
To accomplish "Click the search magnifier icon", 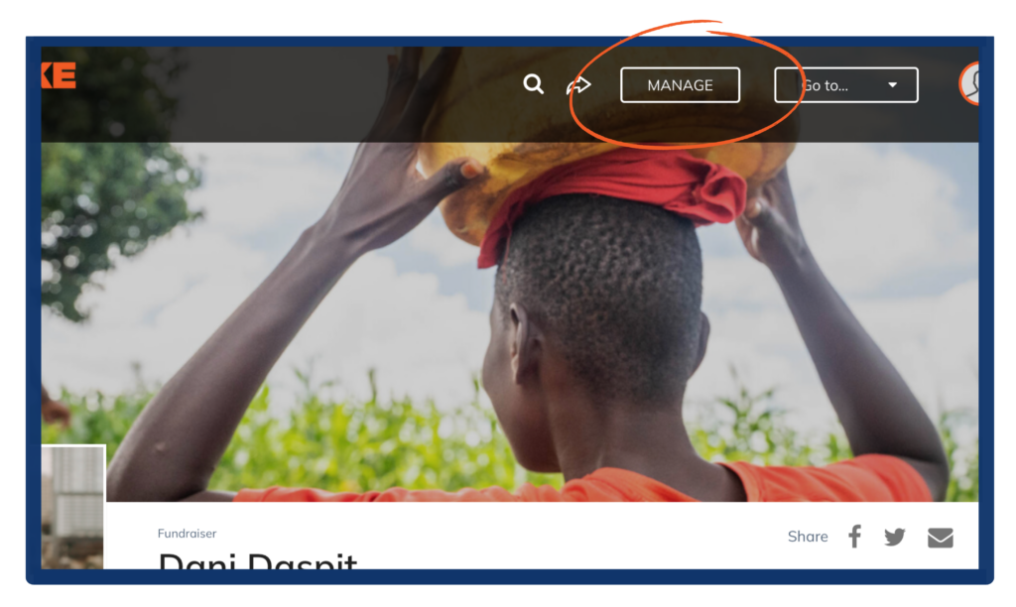I will click(x=533, y=84).
